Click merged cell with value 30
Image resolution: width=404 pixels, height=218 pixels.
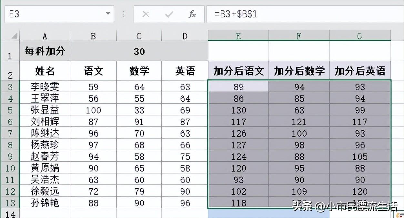tap(139, 51)
